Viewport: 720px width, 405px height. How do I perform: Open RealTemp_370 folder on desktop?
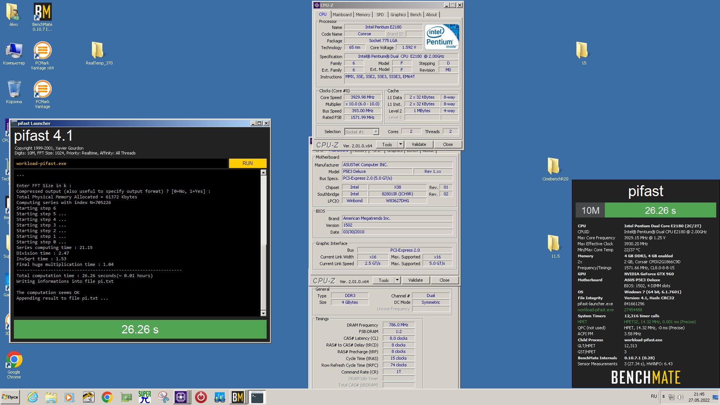[x=99, y=54]
